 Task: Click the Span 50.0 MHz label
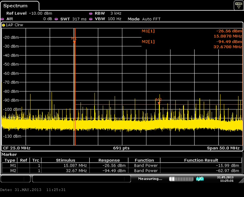click(223, 148)
